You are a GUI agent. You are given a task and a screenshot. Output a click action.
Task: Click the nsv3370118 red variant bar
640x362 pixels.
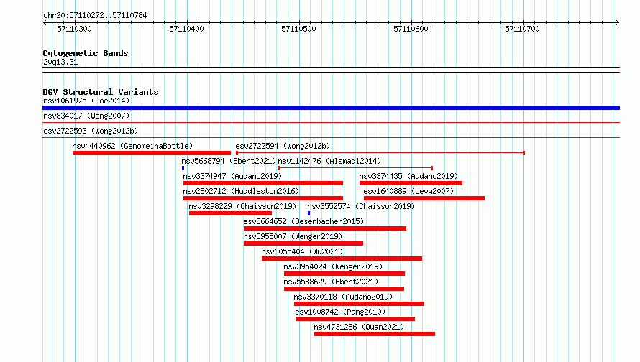pos(359,304)
